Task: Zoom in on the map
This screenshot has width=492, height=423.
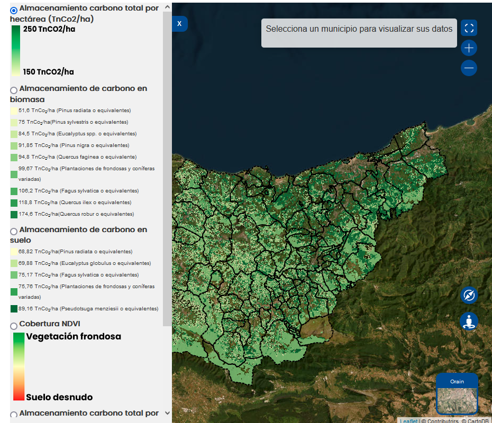Action: click(469, 49)
